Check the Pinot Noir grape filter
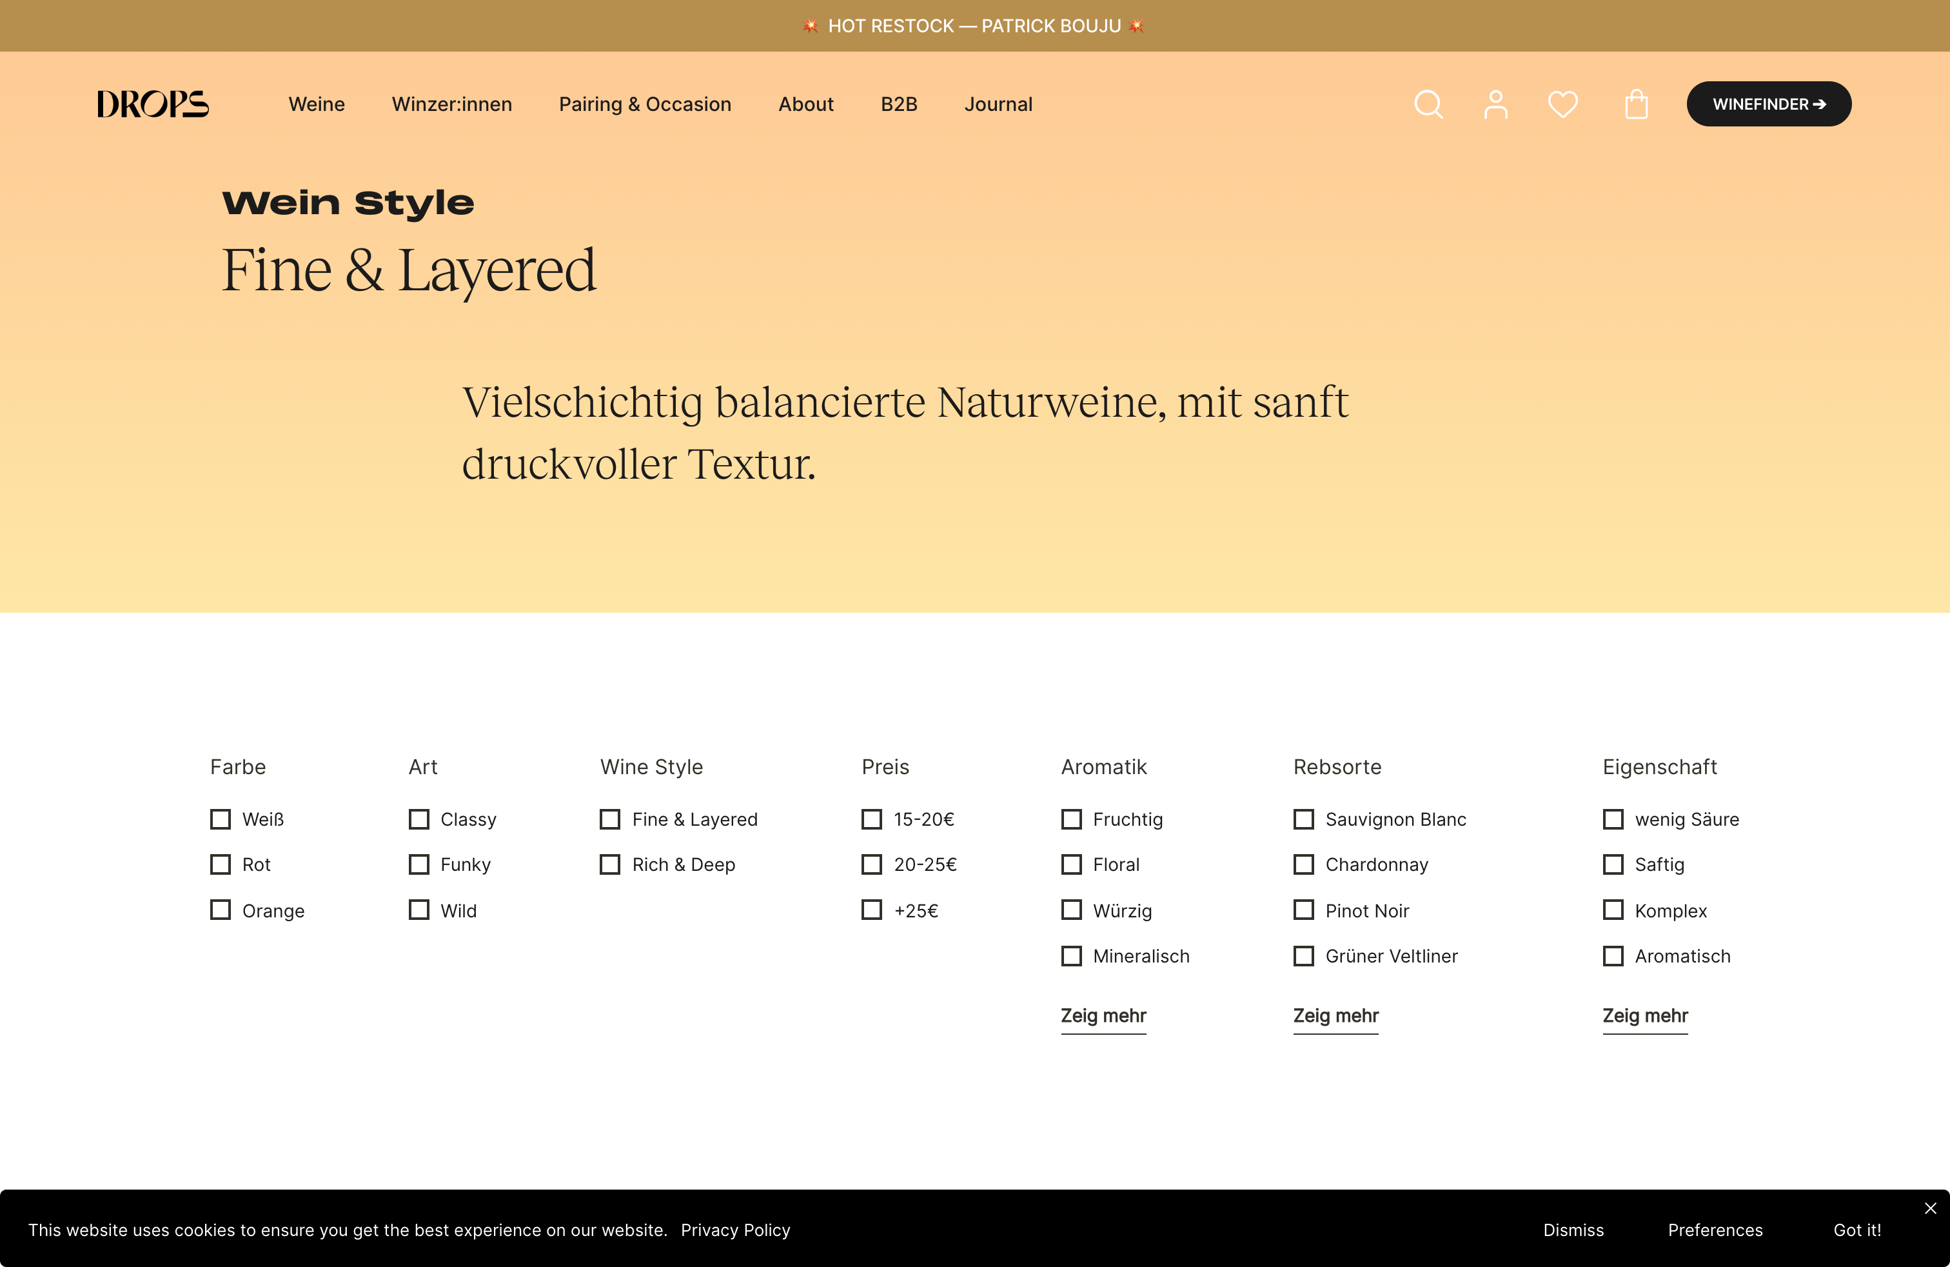Viewport: 1950px width, 1267px height. coord(1304,910)
